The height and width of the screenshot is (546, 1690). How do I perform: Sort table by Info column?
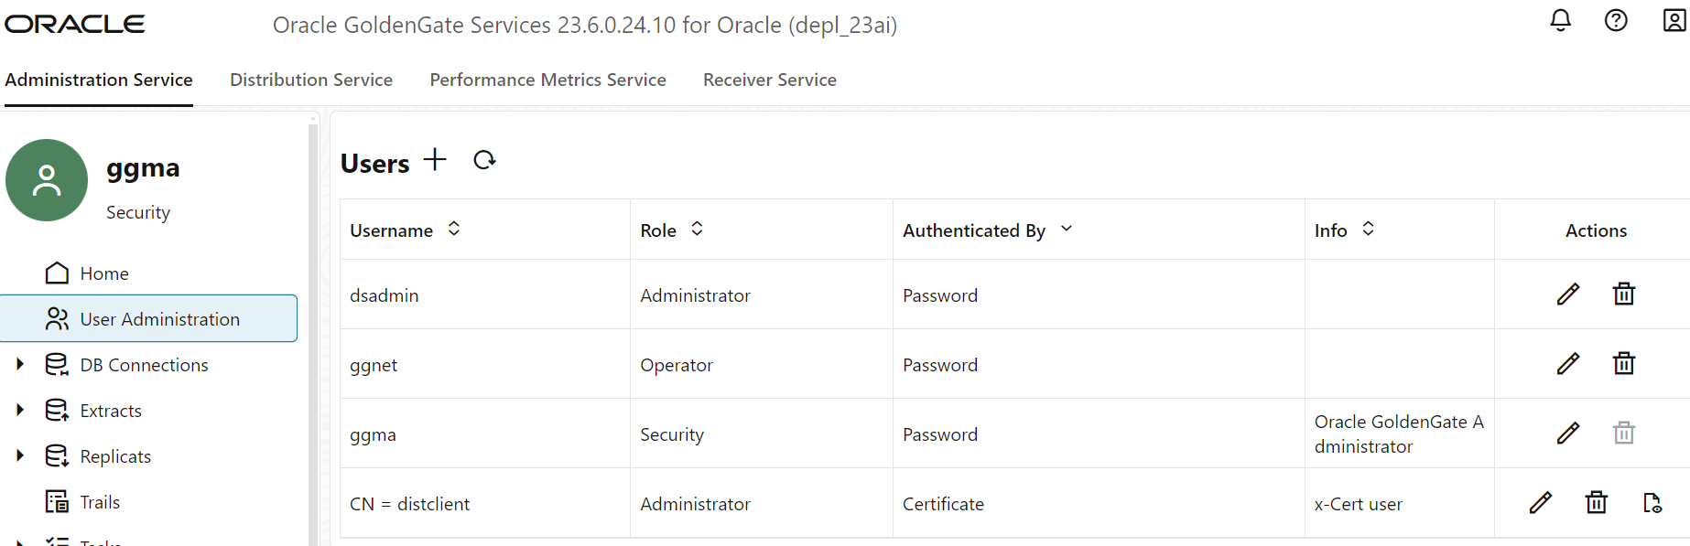pos(1368,229)
